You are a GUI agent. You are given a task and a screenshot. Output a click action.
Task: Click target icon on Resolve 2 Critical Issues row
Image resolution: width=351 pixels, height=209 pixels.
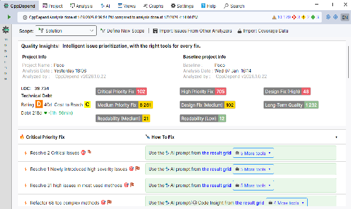[83, 152]
